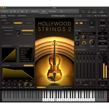Open the reverb preset dropdown
The width and height of the screenshot is (109, 109).
[x=87, y=33]
